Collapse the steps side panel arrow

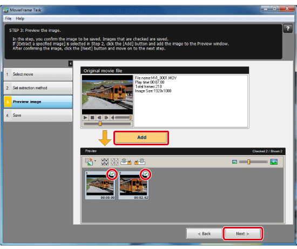(70, 64)
